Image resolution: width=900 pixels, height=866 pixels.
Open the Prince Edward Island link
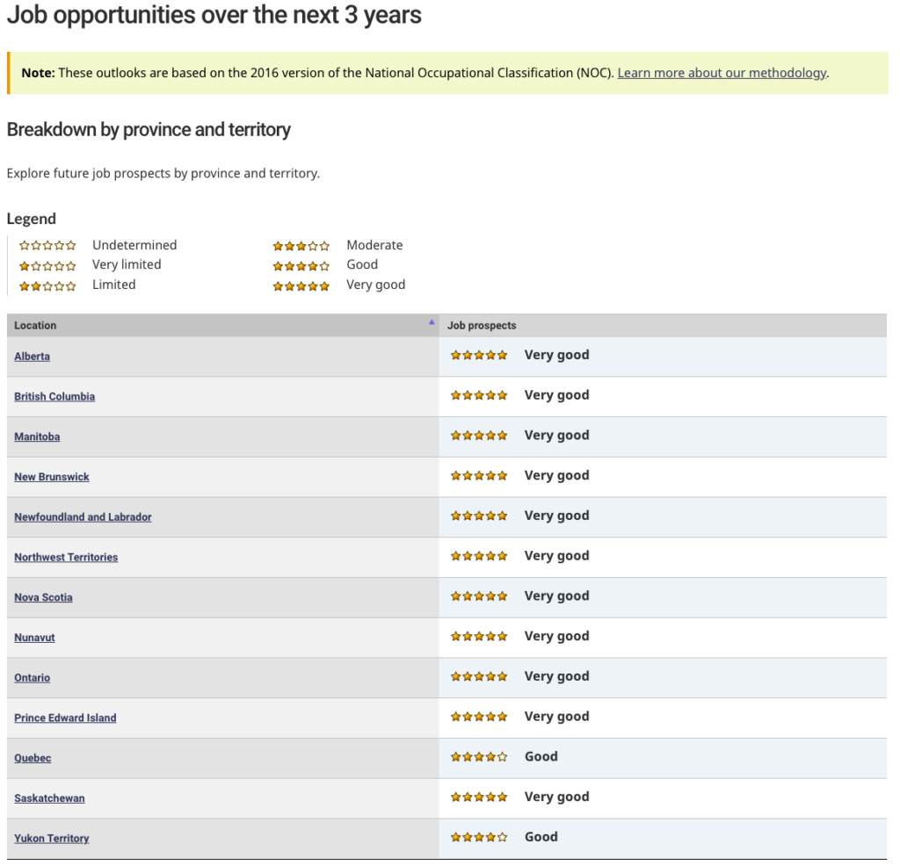(65, 718)
